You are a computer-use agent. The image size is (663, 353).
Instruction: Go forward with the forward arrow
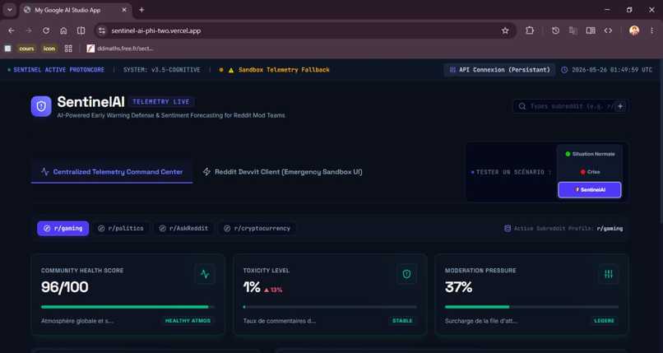pyautogui.click(x=29, y=30)
